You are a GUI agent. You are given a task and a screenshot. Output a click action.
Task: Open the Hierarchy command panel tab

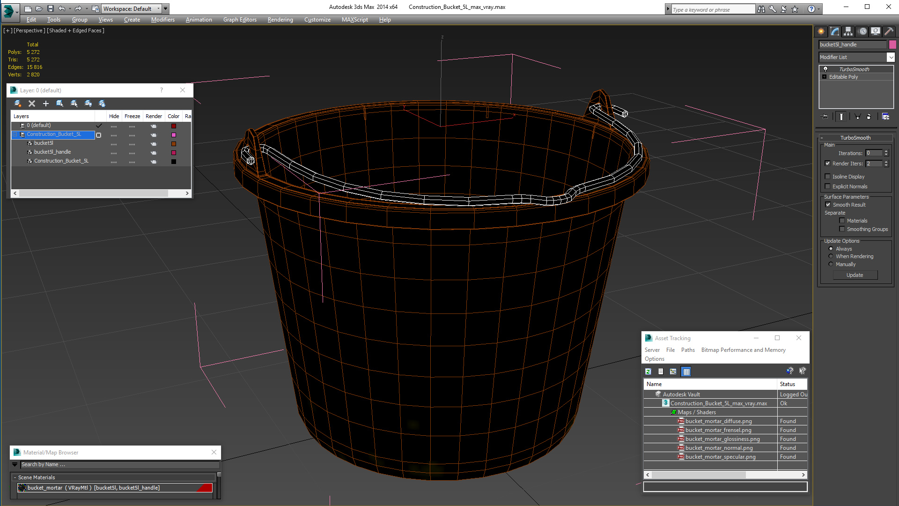click(x=848, y=31)
